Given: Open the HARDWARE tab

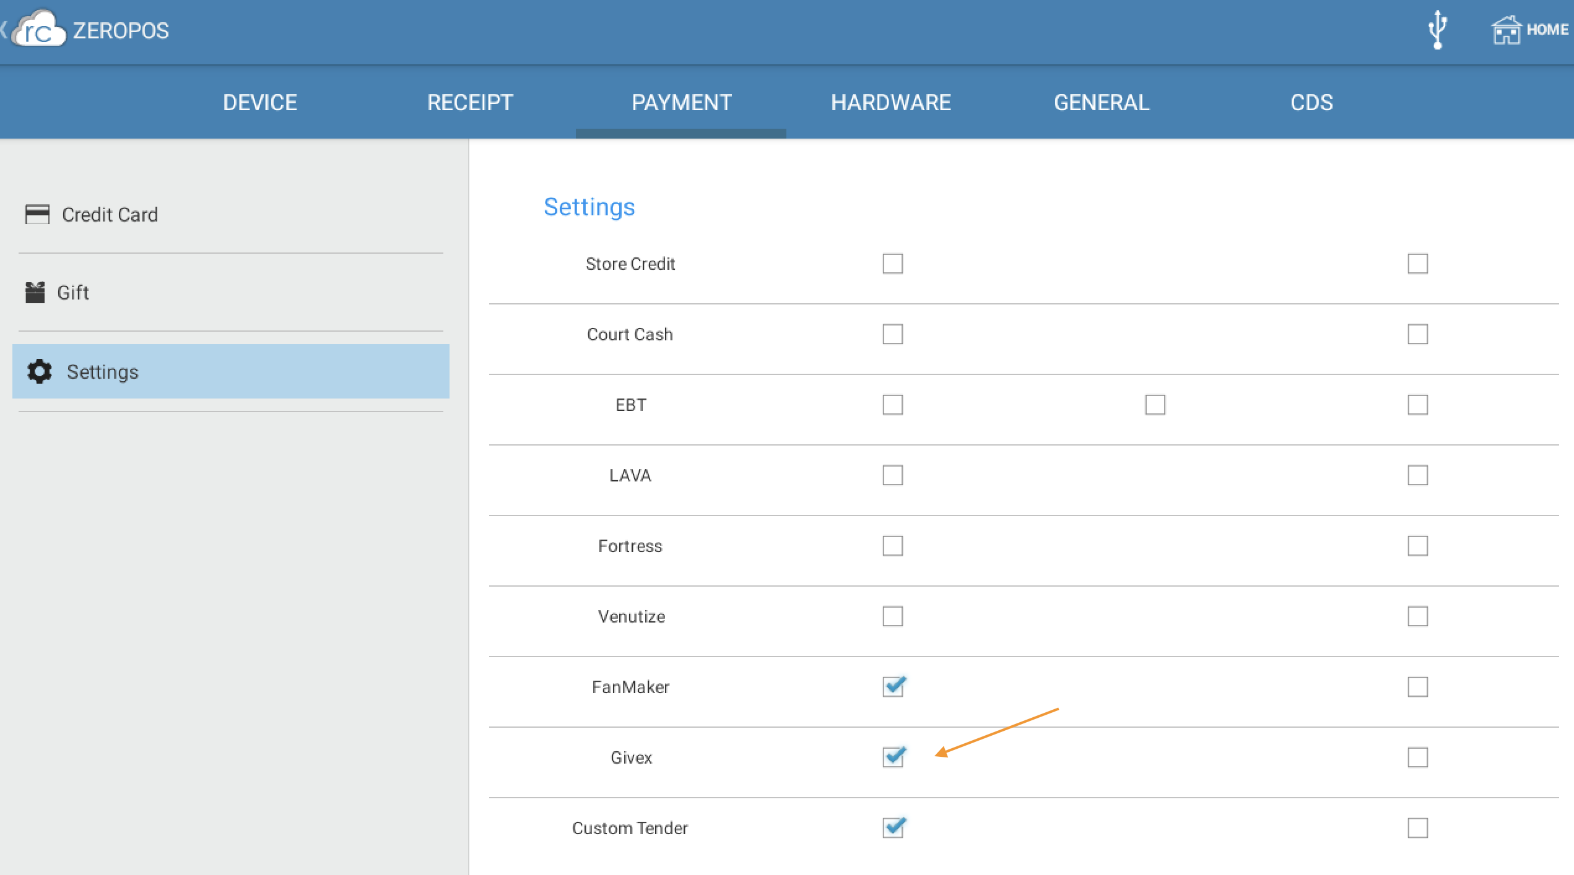Looking at the screenshot, I should point(891,102).
